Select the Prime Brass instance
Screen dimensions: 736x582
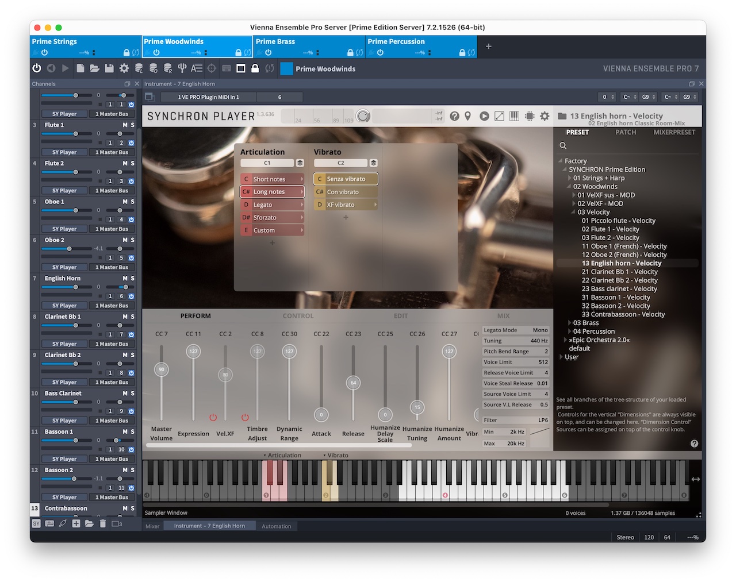coord(309,47)
